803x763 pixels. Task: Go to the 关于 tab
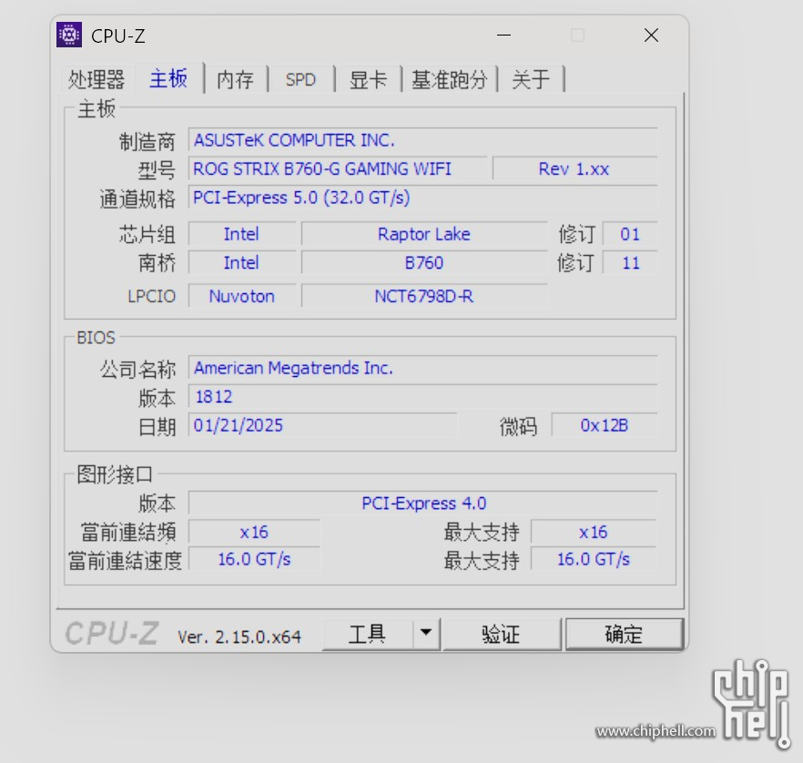point(531,79)
